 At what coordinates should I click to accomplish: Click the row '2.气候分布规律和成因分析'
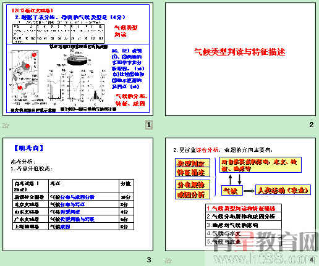244,217
